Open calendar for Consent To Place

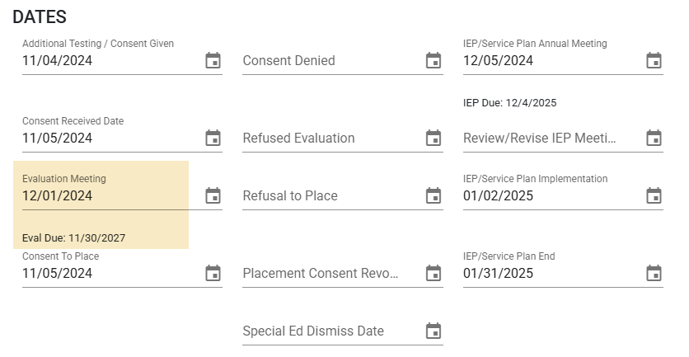[x=213, y=274]
